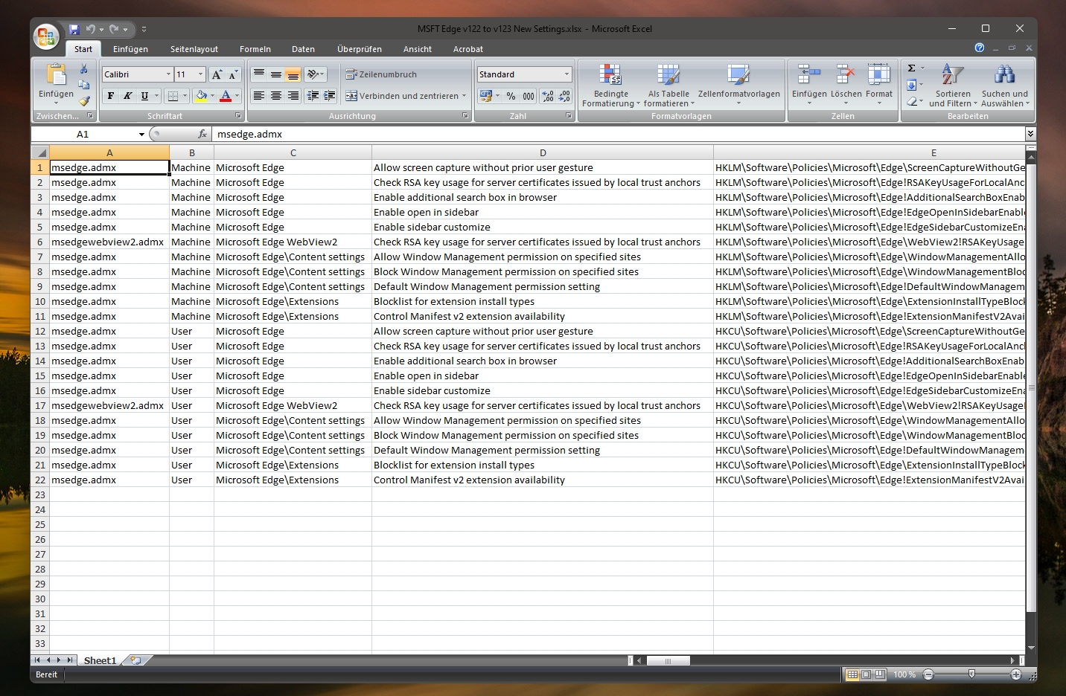Switch to the Einfügen ribbon tab
1066x696 pixels.
pyautogui.click(x=130, y=49)
